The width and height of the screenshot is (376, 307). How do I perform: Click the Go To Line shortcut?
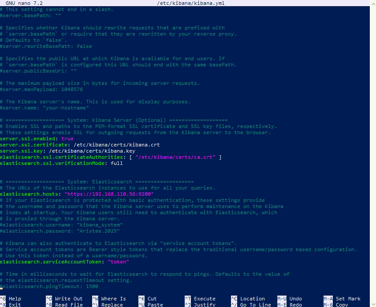point(255,304)
